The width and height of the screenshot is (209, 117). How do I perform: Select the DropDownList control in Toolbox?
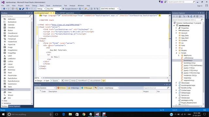[x=13, y=36]
